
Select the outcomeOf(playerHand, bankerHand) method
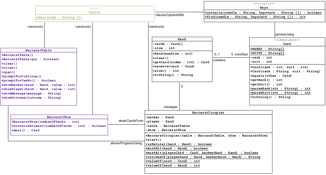[x=203, y=157]
